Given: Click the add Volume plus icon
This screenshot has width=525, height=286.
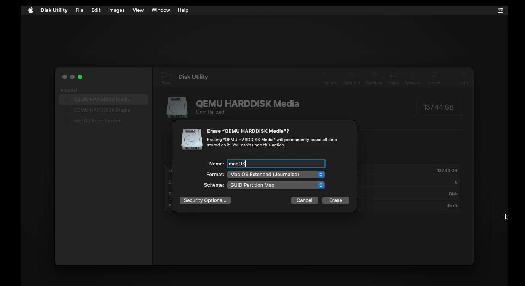Looking at the screenshot, I should 324,75.
